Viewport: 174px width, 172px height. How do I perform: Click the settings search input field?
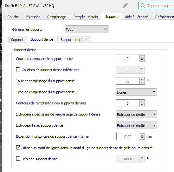click(160, 6)
